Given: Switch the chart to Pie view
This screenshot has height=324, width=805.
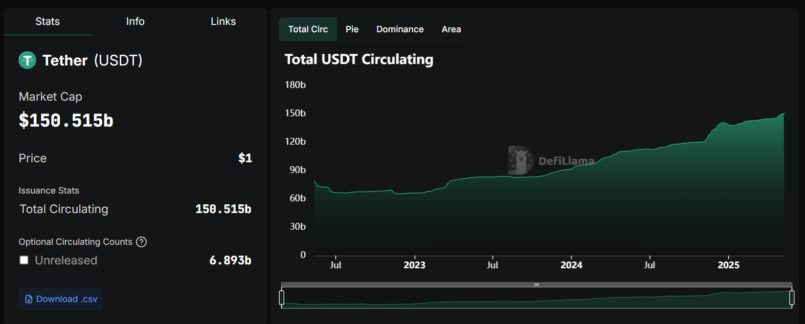Looking at the screenshot, I should click(x=352, y=29).
